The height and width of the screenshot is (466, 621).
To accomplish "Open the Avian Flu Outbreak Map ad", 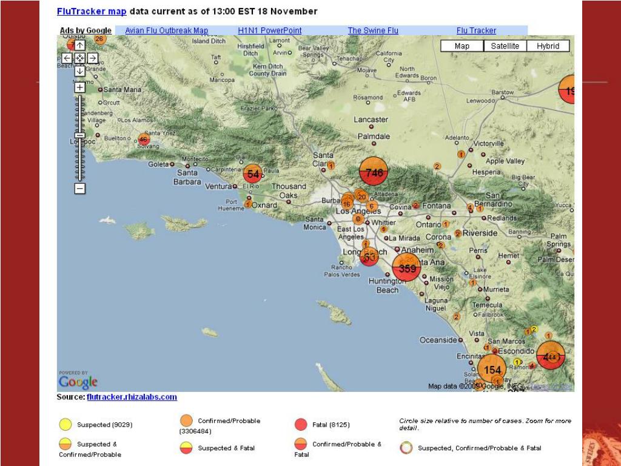I will click(166, 30).
